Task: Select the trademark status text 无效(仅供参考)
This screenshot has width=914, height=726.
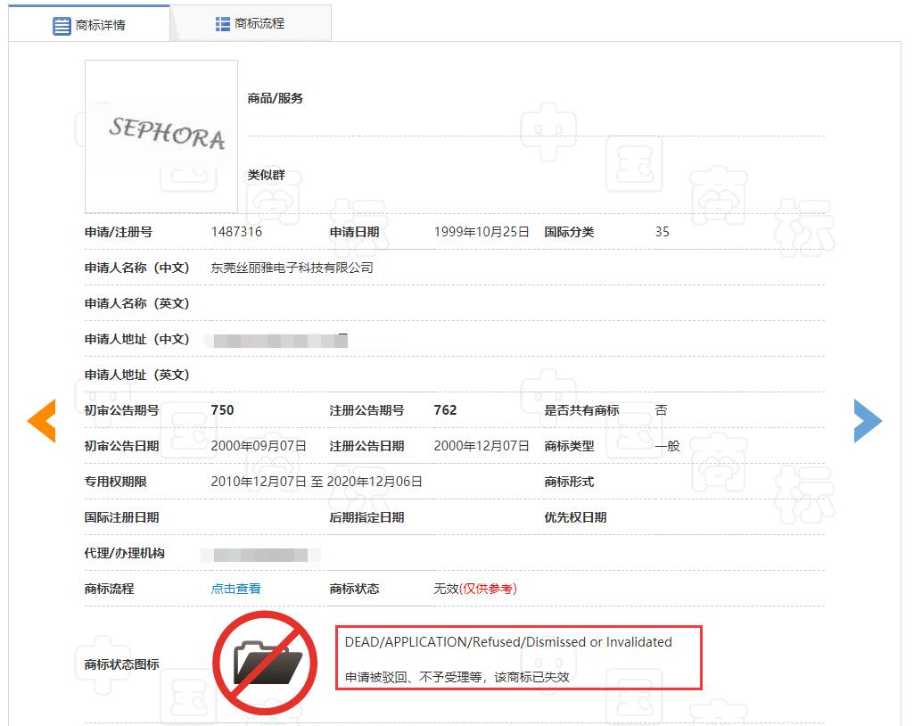Action: [475, 589]
